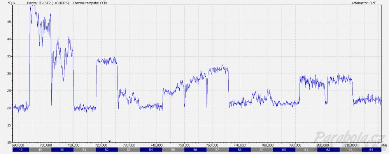This screenshot has width=389, height=154.
Task: Select channel 59 block in channel bar
Action: pos(262,150)
